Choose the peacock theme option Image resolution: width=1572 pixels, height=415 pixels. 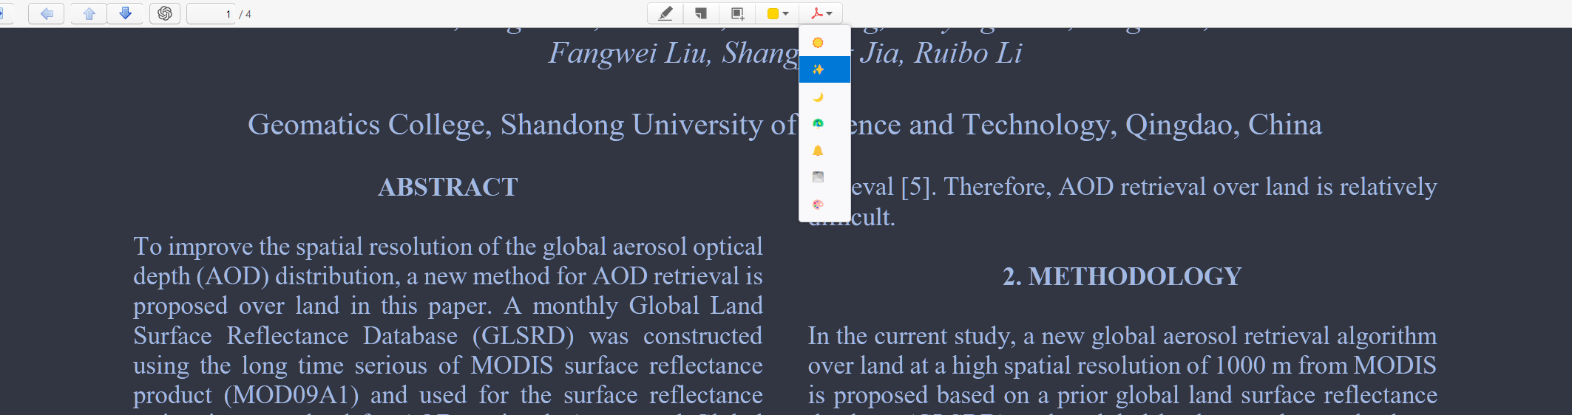(824, 123)
